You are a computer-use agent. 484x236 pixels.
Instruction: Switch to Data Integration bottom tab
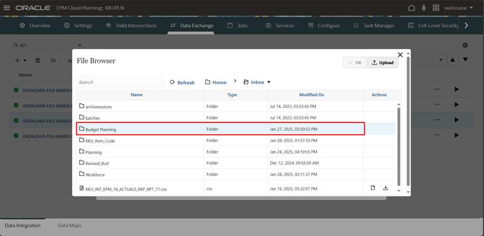tap(22, 226)
